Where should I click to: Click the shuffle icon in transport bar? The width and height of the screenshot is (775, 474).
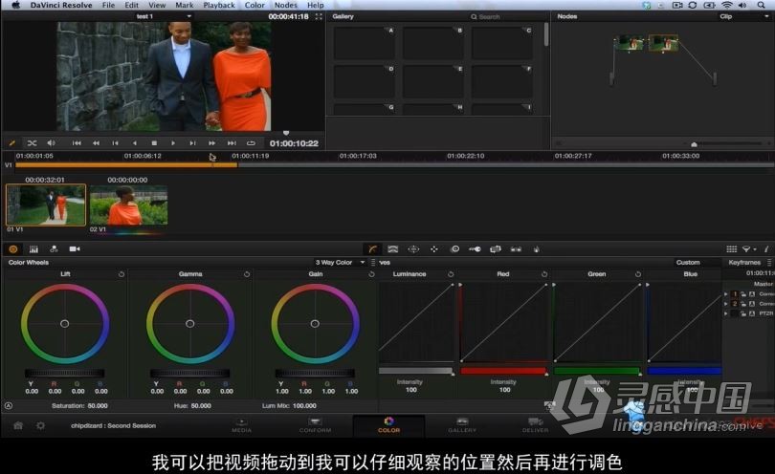click(33, 143)
